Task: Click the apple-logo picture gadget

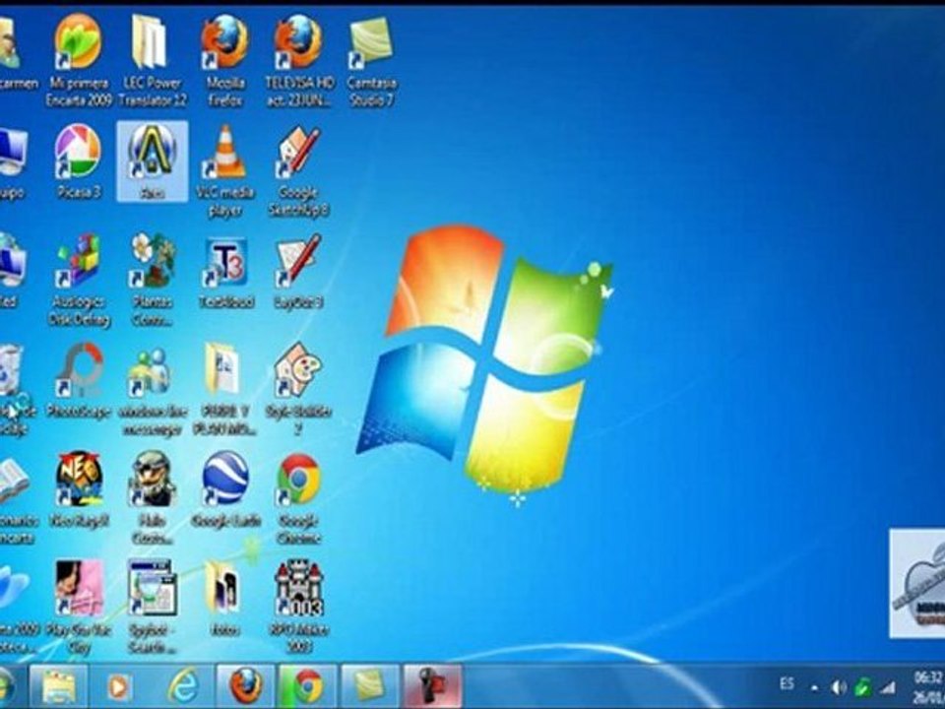Action: 917,584
